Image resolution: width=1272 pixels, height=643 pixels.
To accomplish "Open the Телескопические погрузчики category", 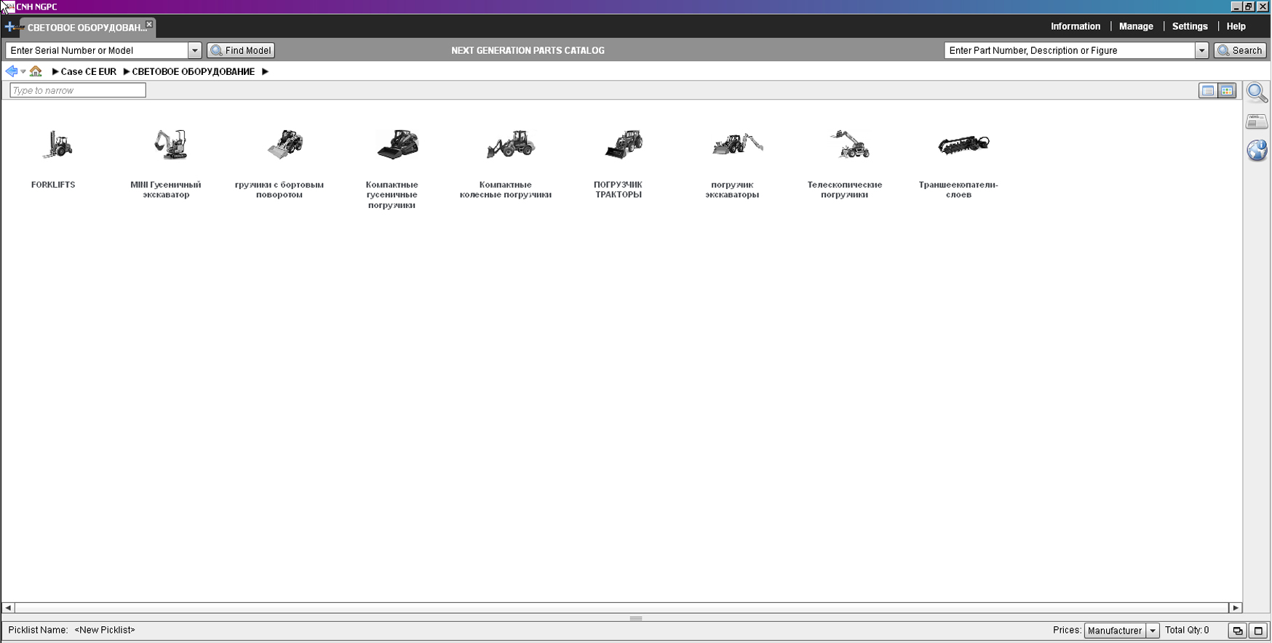I will pos(848,145).
